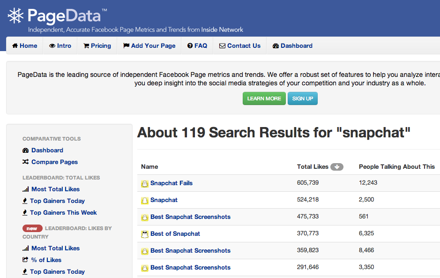Click the Total Likes sort arrow icon
440x278 pixels.
(336, 167)
